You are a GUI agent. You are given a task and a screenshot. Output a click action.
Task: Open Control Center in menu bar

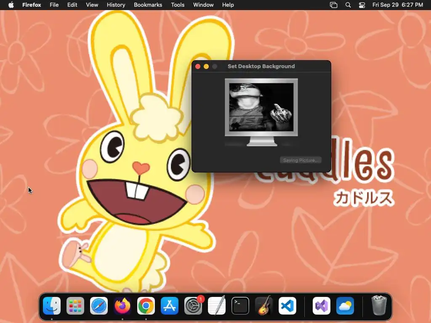tap(362, 5)
